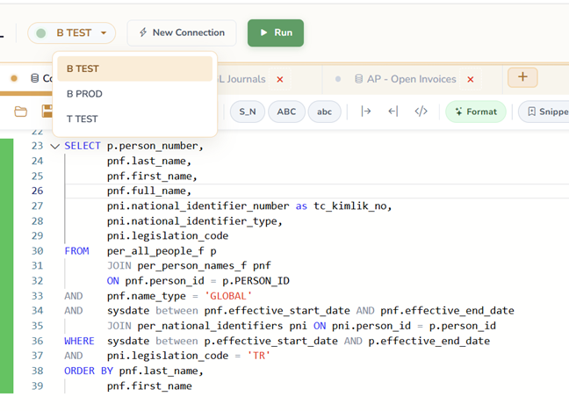
Task: Click per_person_names_f on line 31
Action: 192,266
